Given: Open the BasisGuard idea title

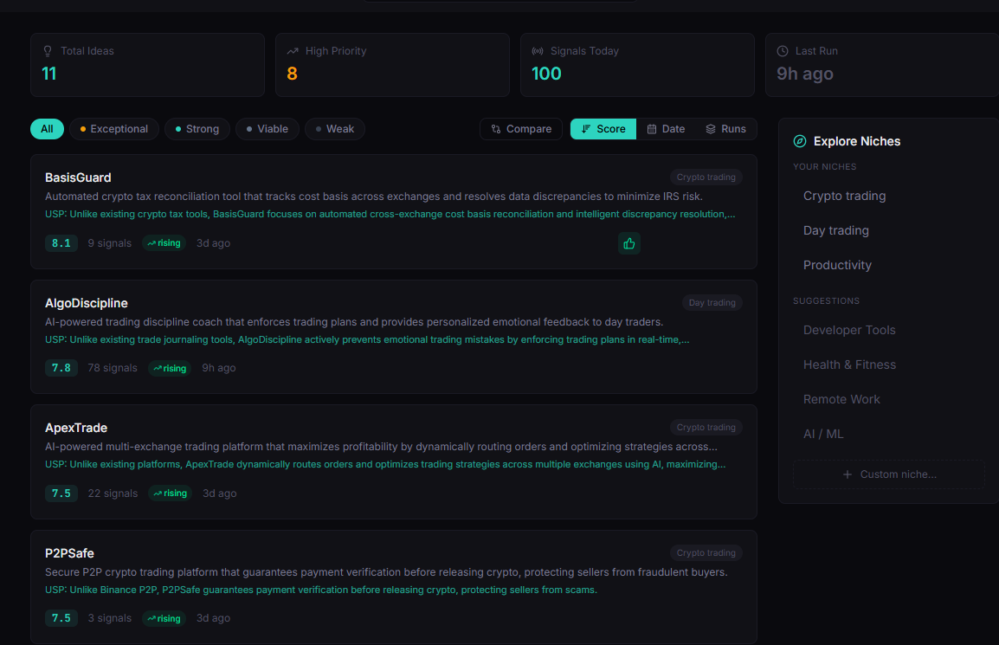Looking at the screenshot, I should (x=78, y=177).
